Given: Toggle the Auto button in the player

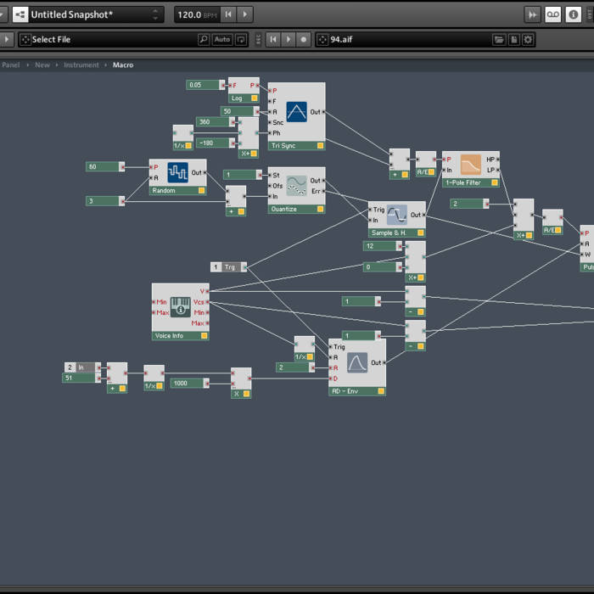Looking at the screenshot, I should pos(222,39).
